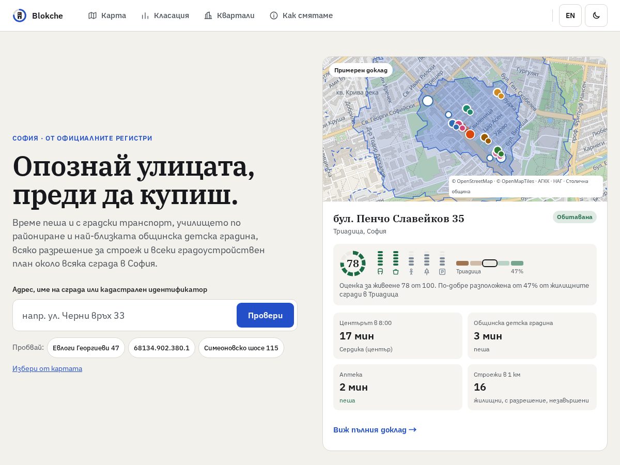Screen dimensions: 620x465
Task: Click the Blokche logo icon
Action: click(x=20, y=16)
